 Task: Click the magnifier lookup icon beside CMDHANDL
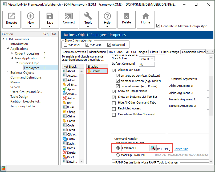153,148
